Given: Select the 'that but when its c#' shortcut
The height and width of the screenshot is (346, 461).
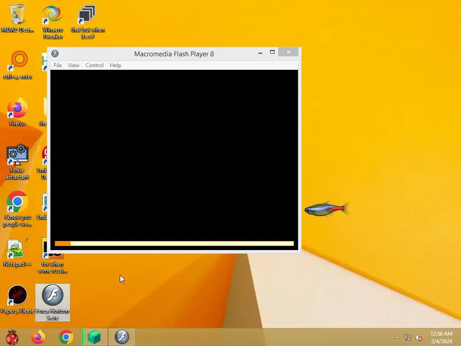Looking at the screenshot, I should tap(87, 23).
